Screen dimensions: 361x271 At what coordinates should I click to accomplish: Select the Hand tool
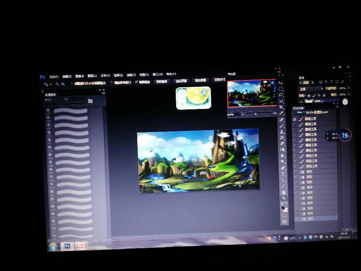click(284, 192)
